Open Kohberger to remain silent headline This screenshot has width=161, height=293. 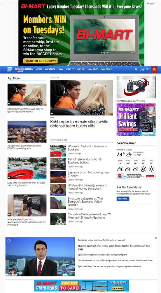point(79,124)
